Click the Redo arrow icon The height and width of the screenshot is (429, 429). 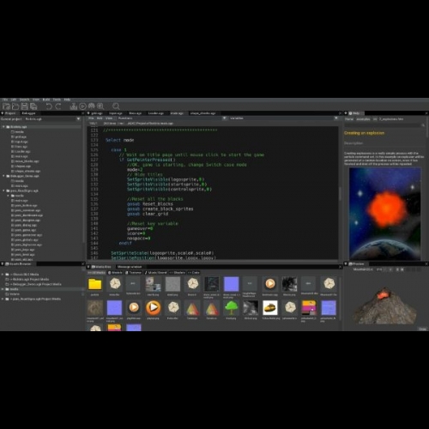point(58,106)
